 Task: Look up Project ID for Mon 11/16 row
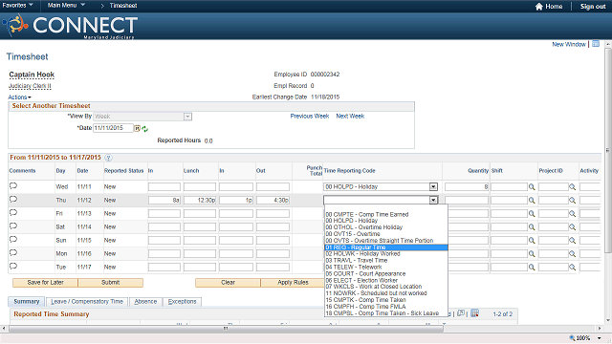click(572, 254)
